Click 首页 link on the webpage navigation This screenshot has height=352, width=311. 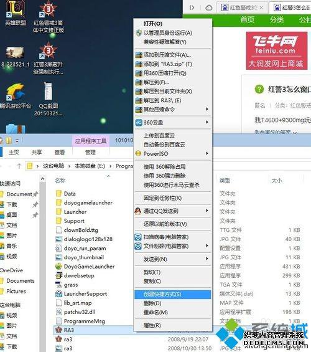point(248,20)
